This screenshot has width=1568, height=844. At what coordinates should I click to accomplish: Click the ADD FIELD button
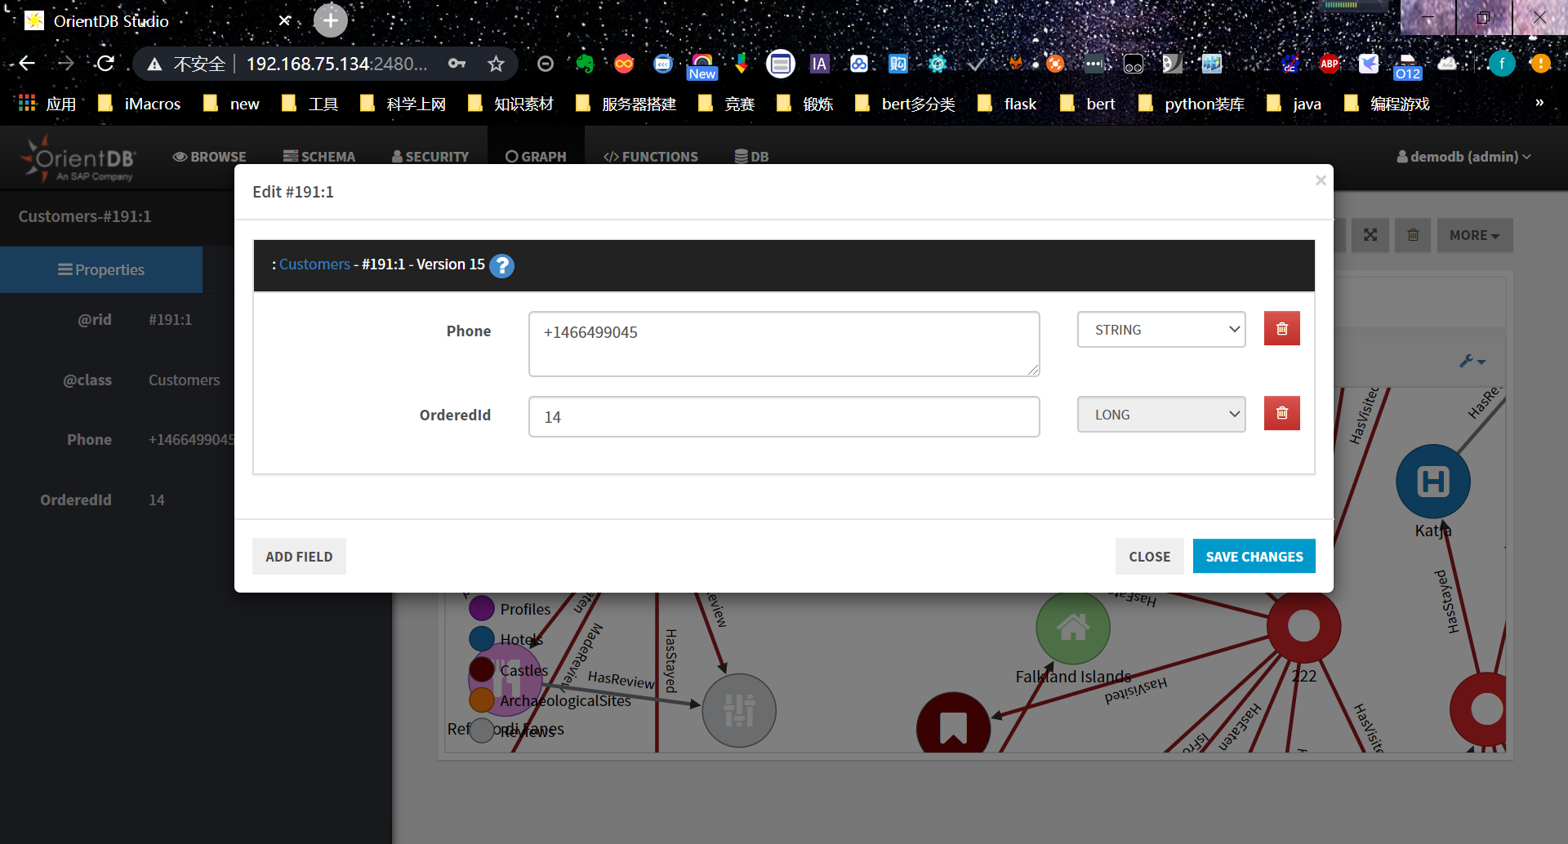(x=299, y=557)
